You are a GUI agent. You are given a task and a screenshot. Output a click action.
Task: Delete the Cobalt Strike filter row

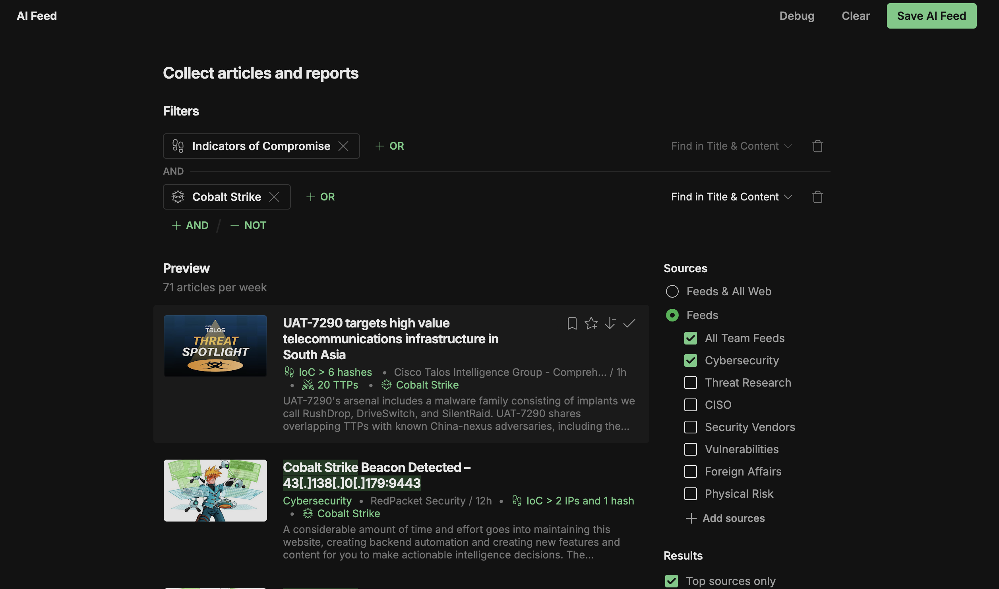817,197
